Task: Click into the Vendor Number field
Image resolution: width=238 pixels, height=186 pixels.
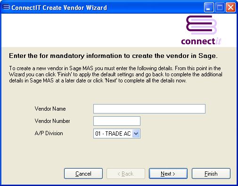Action: pyautogui.click(x=117, y=121)
